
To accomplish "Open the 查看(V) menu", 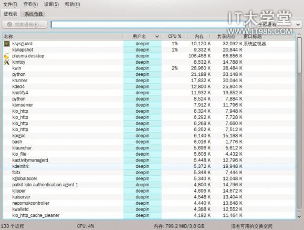I will (x=30, y=4).
